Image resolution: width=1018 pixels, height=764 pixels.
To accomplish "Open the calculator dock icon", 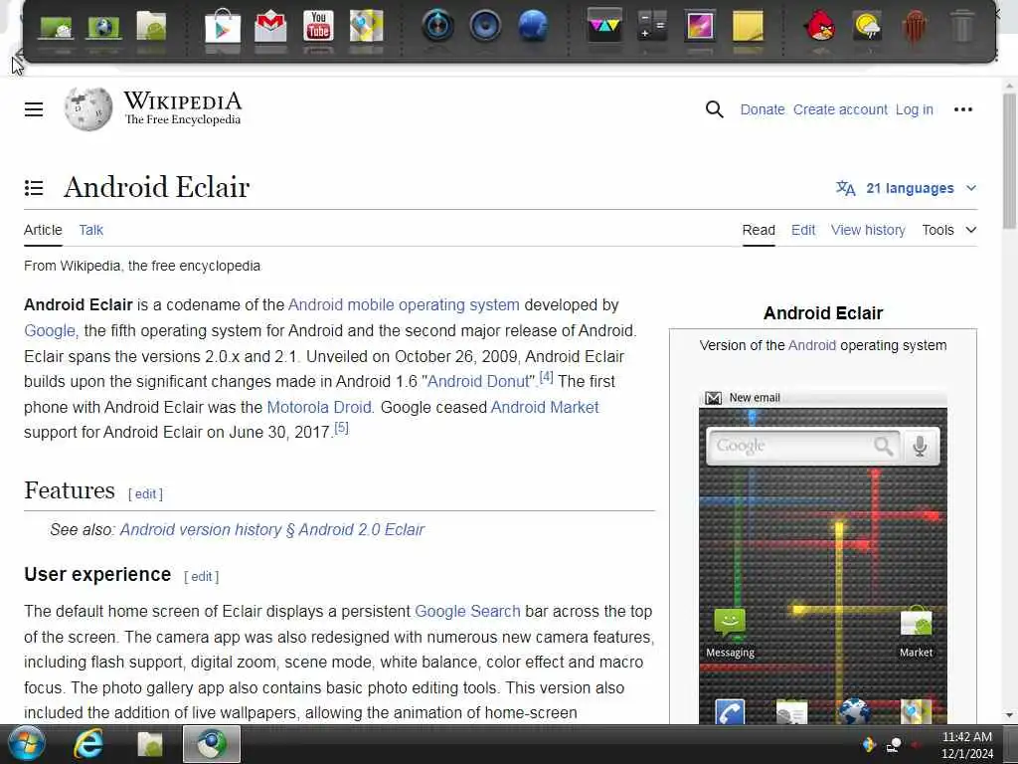I will [652, 26].
